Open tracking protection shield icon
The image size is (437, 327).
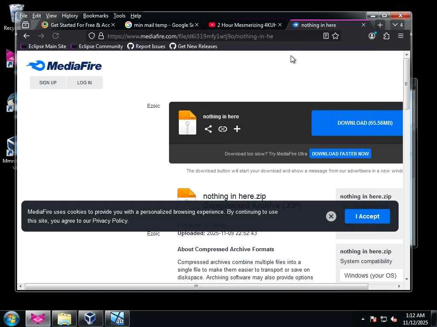coord(92,36)
